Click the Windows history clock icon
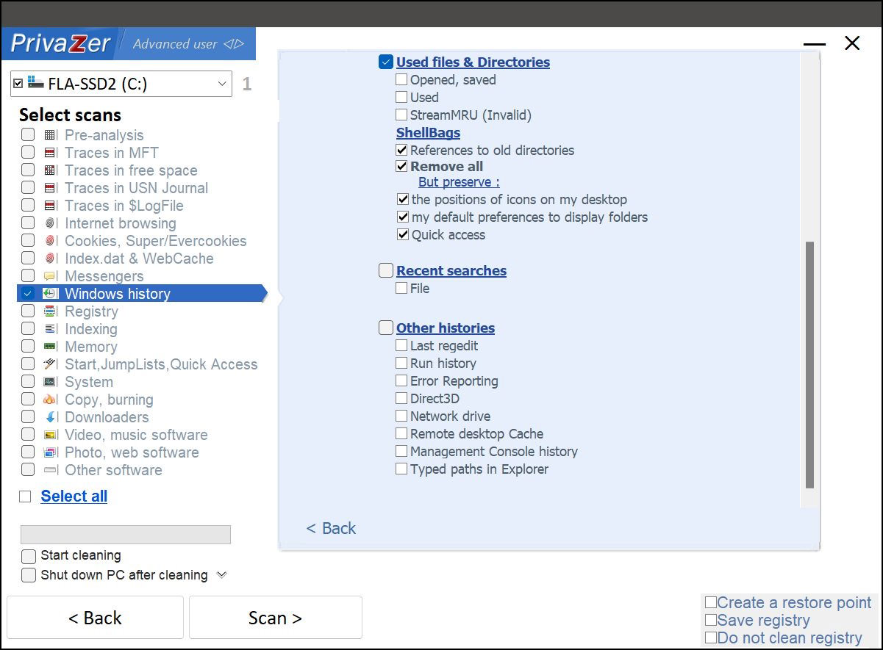This screenshot has width=883, height=650. coord(50,294)
